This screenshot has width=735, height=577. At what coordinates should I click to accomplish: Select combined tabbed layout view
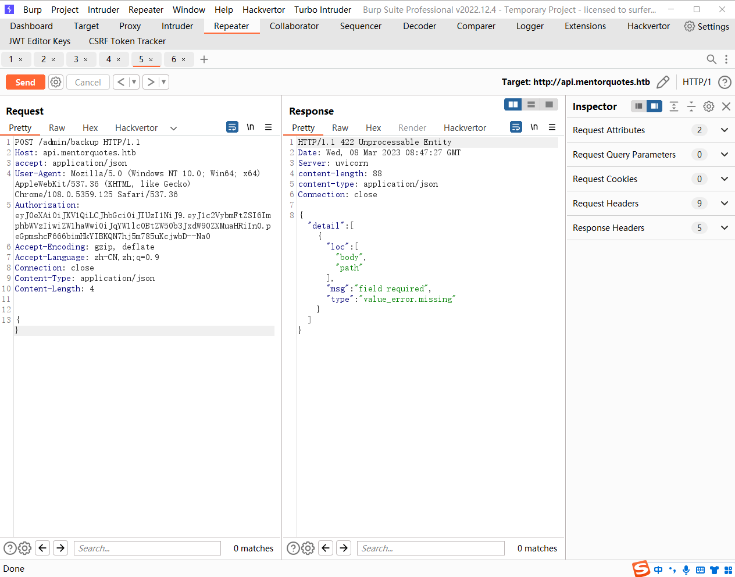point(549,105)
